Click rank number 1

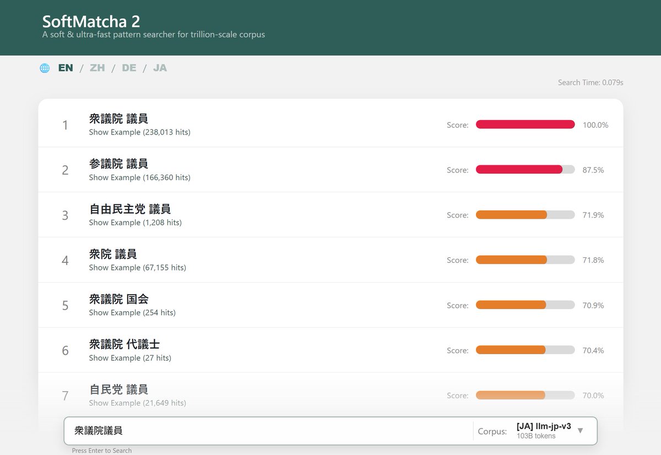pyautogui.click(x=65, y=125)
